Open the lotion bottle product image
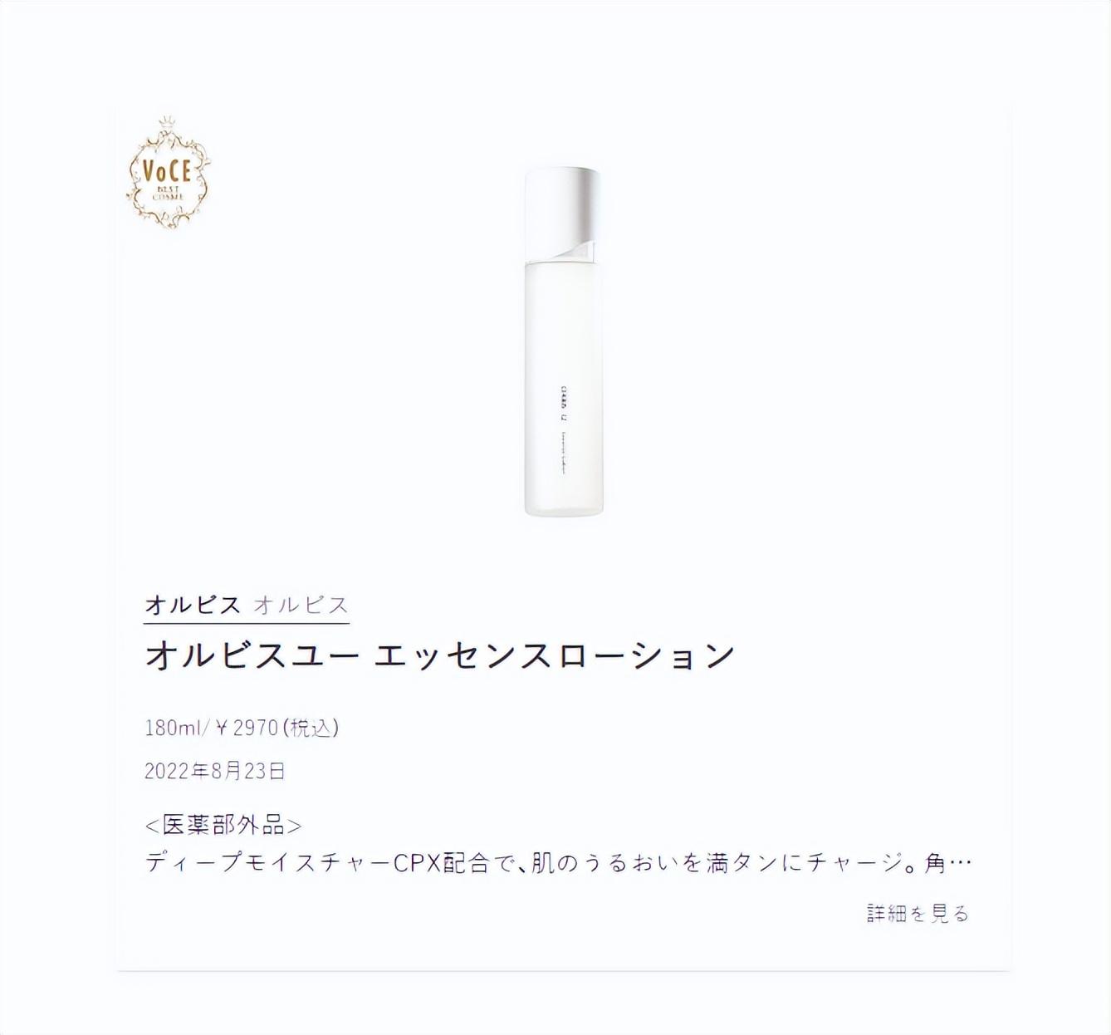Image resolution: width=1111 pixels, height=1035 pixels. pos(562,341)
